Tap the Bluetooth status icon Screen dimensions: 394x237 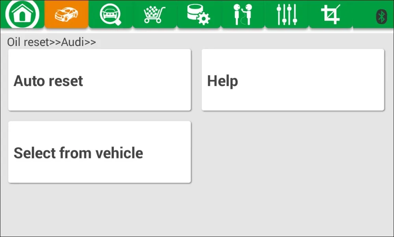pyautogui.click(x=381, y=17)
